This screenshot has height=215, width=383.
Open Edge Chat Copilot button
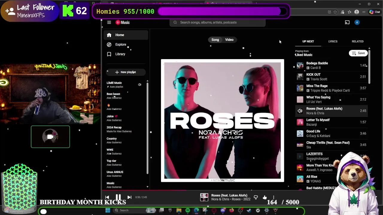(375, 12)
